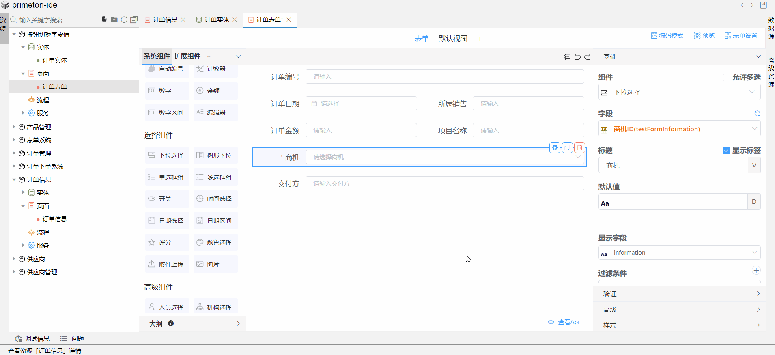
Task: Click the 查看Api link
Action: 568,322
